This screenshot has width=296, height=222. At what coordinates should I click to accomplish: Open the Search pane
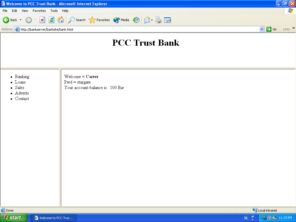coord(77,20)
